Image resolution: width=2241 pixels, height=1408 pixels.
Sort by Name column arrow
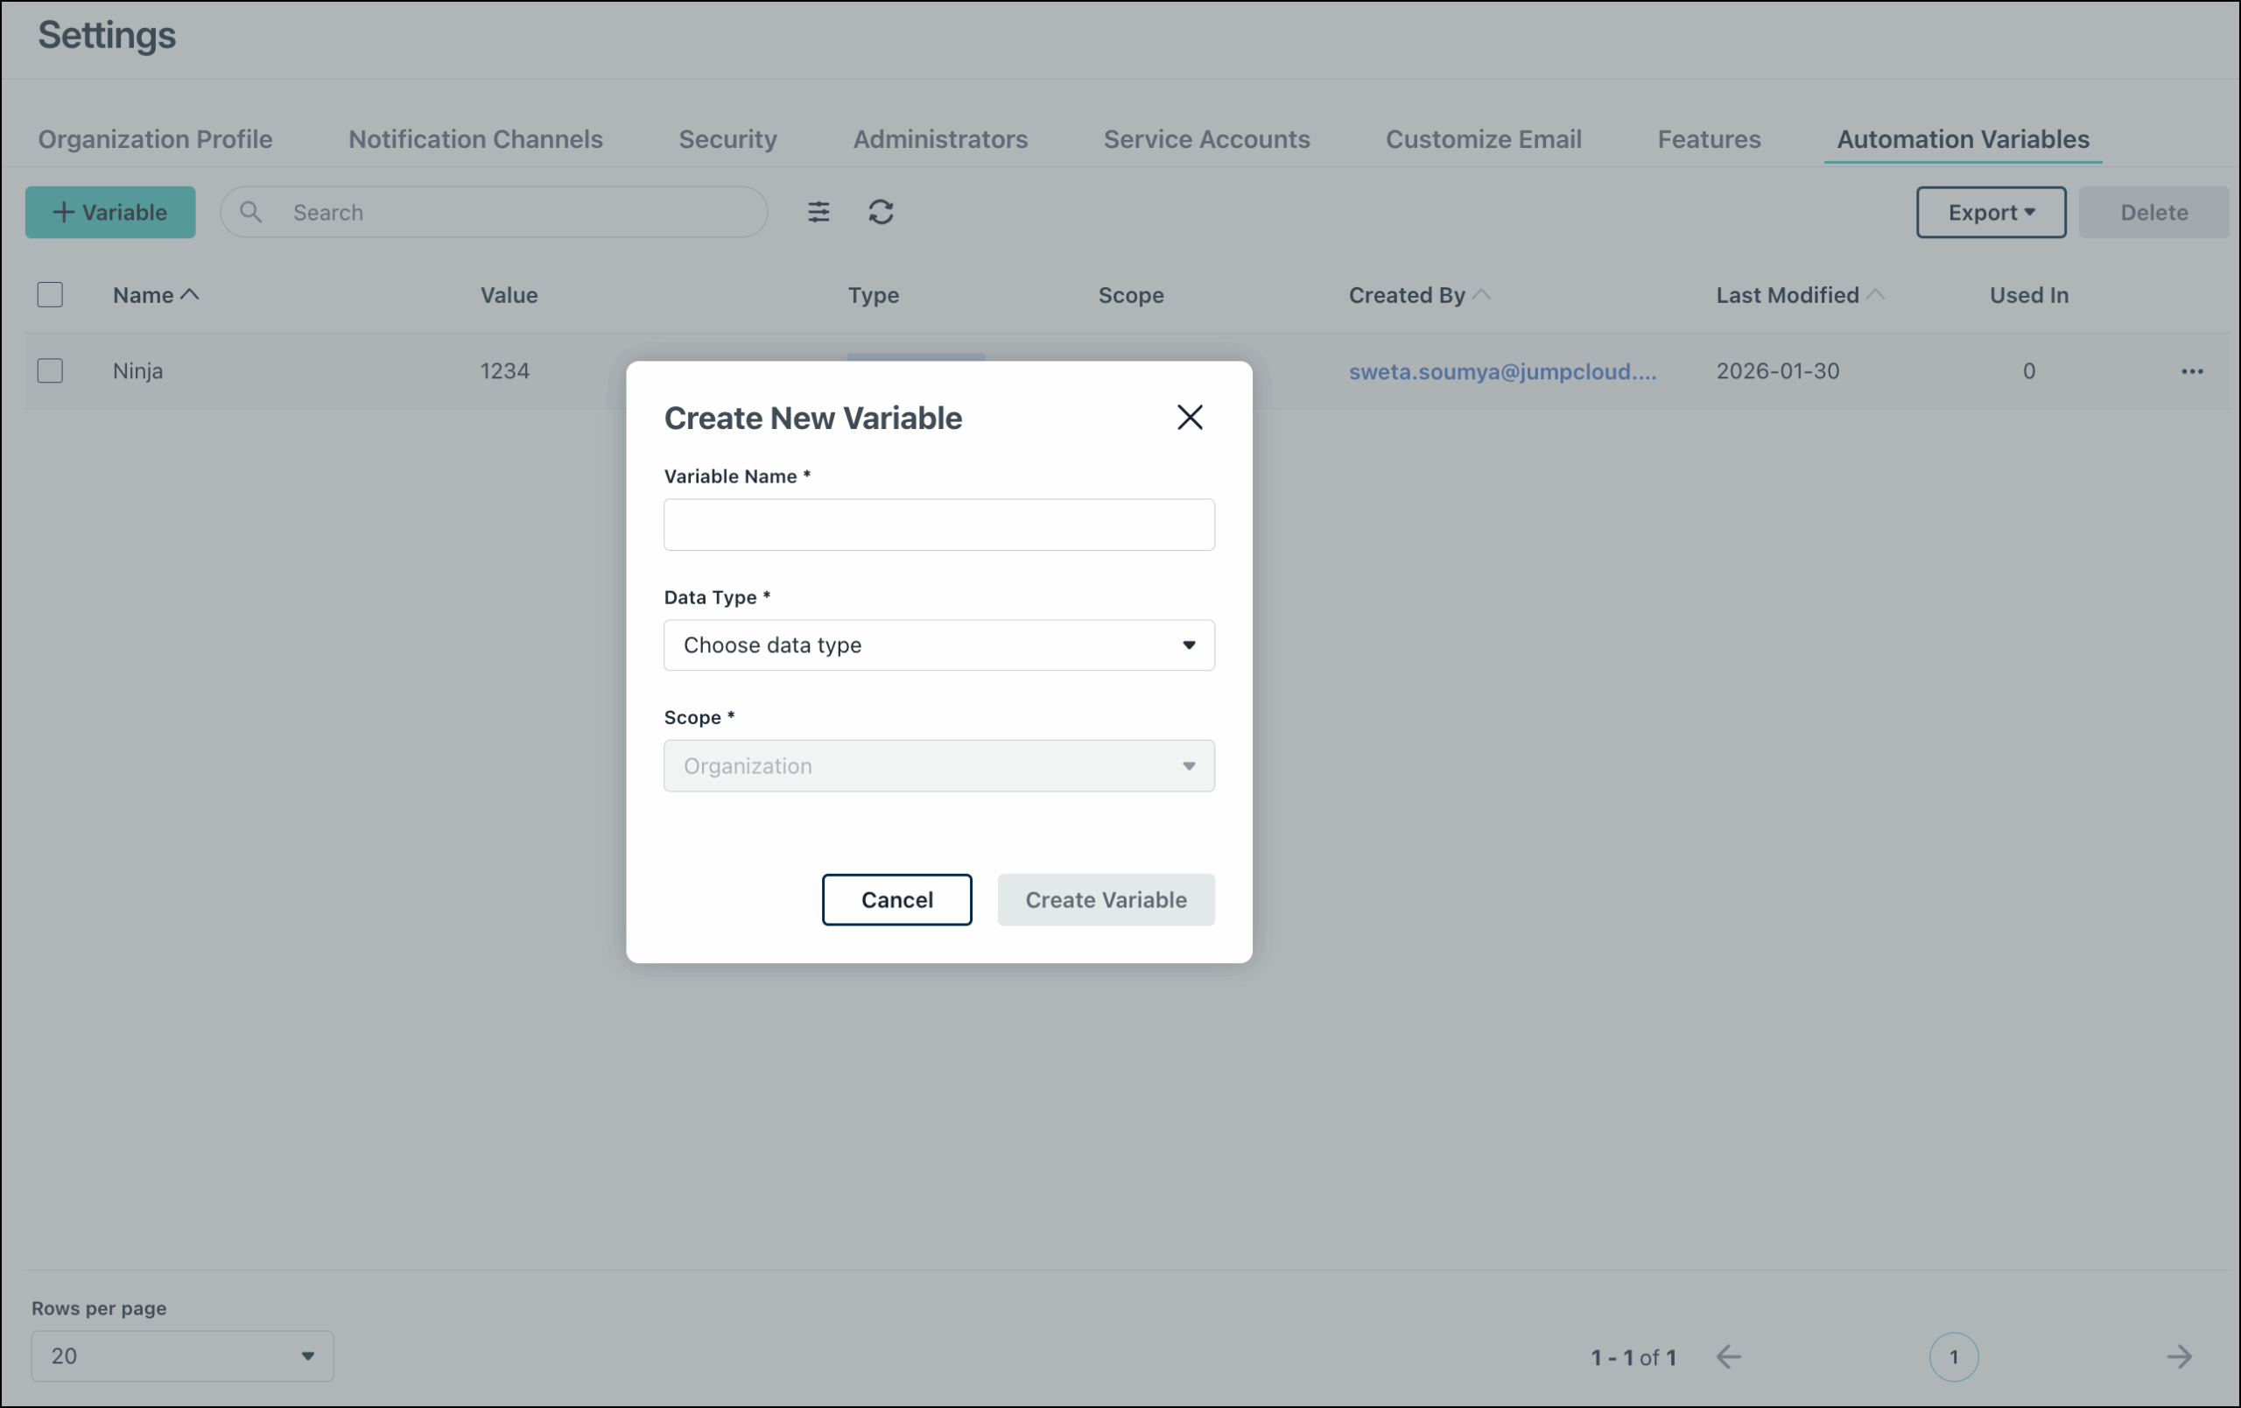tap(190, 295)
